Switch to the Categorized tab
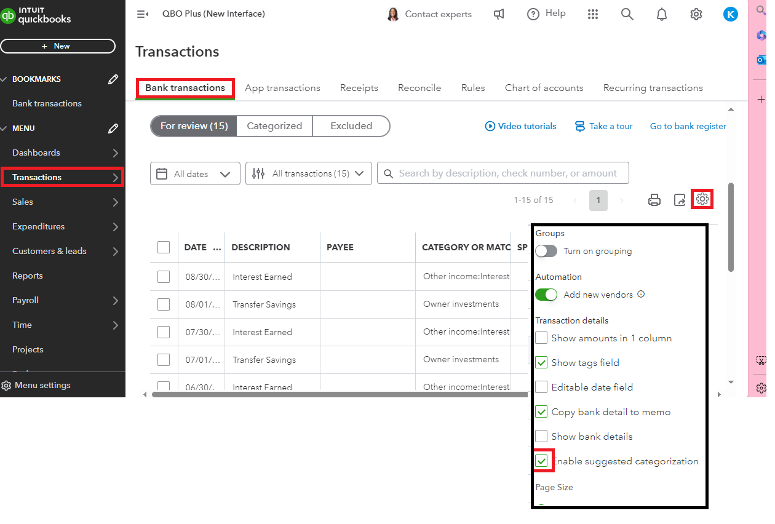 pyautogui.click(x=274, y=125)
